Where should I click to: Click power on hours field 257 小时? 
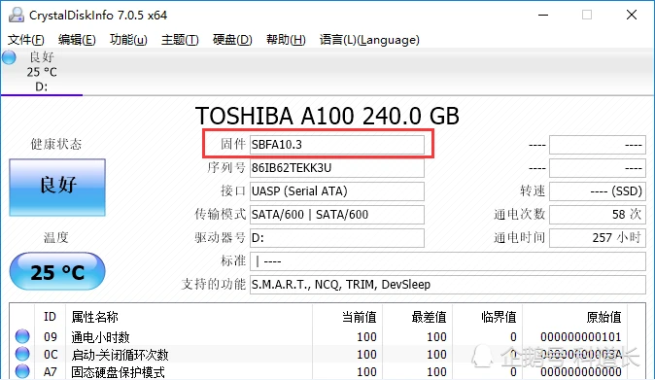point(598,238)
